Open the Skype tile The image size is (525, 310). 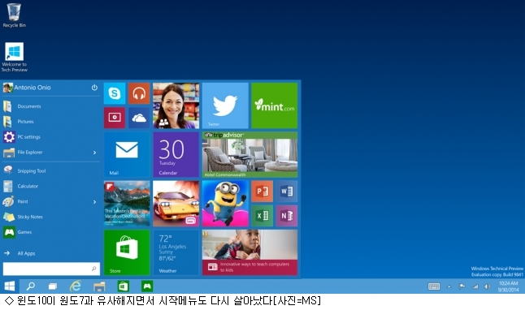(115, 93)
